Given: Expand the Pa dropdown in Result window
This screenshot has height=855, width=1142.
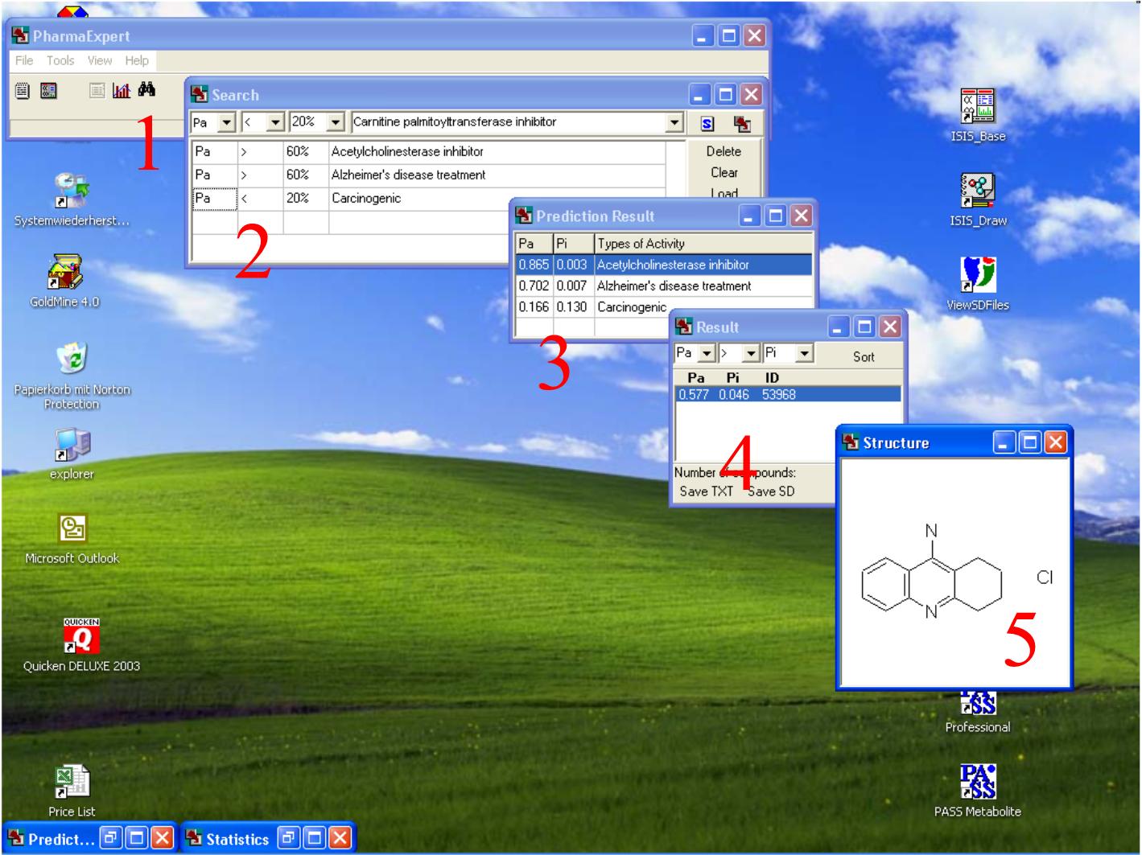Looking at the screenshot, I should click(706, 353).
